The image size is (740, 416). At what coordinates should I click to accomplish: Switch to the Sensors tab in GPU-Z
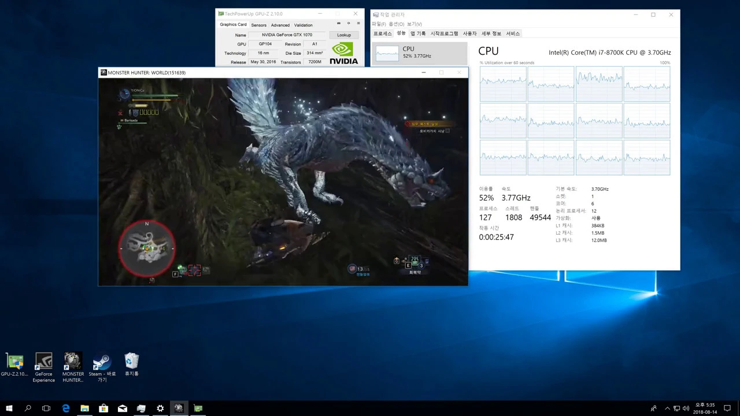coord(259,25)
